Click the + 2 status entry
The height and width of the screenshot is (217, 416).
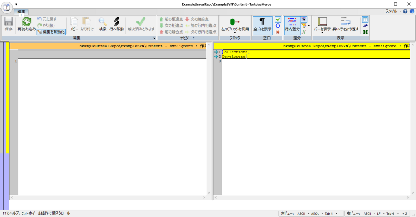point(405,213)
